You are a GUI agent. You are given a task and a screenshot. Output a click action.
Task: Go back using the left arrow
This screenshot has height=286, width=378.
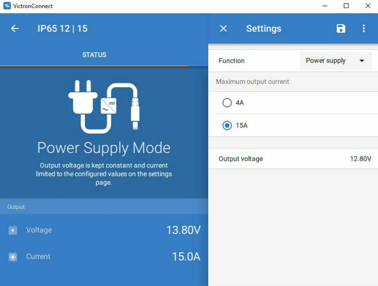15,29
